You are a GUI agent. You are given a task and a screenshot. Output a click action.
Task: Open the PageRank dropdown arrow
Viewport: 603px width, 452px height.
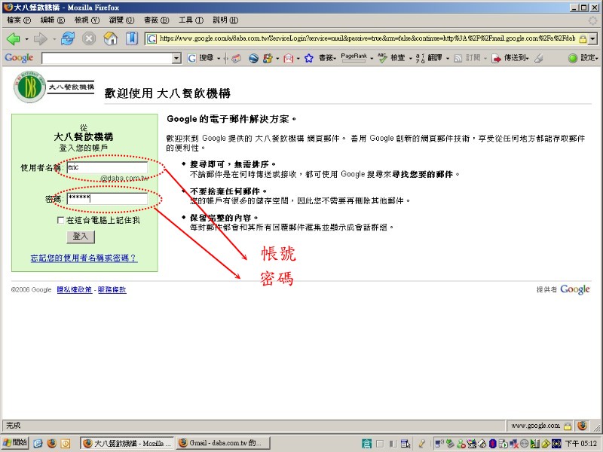click(372, 59)
